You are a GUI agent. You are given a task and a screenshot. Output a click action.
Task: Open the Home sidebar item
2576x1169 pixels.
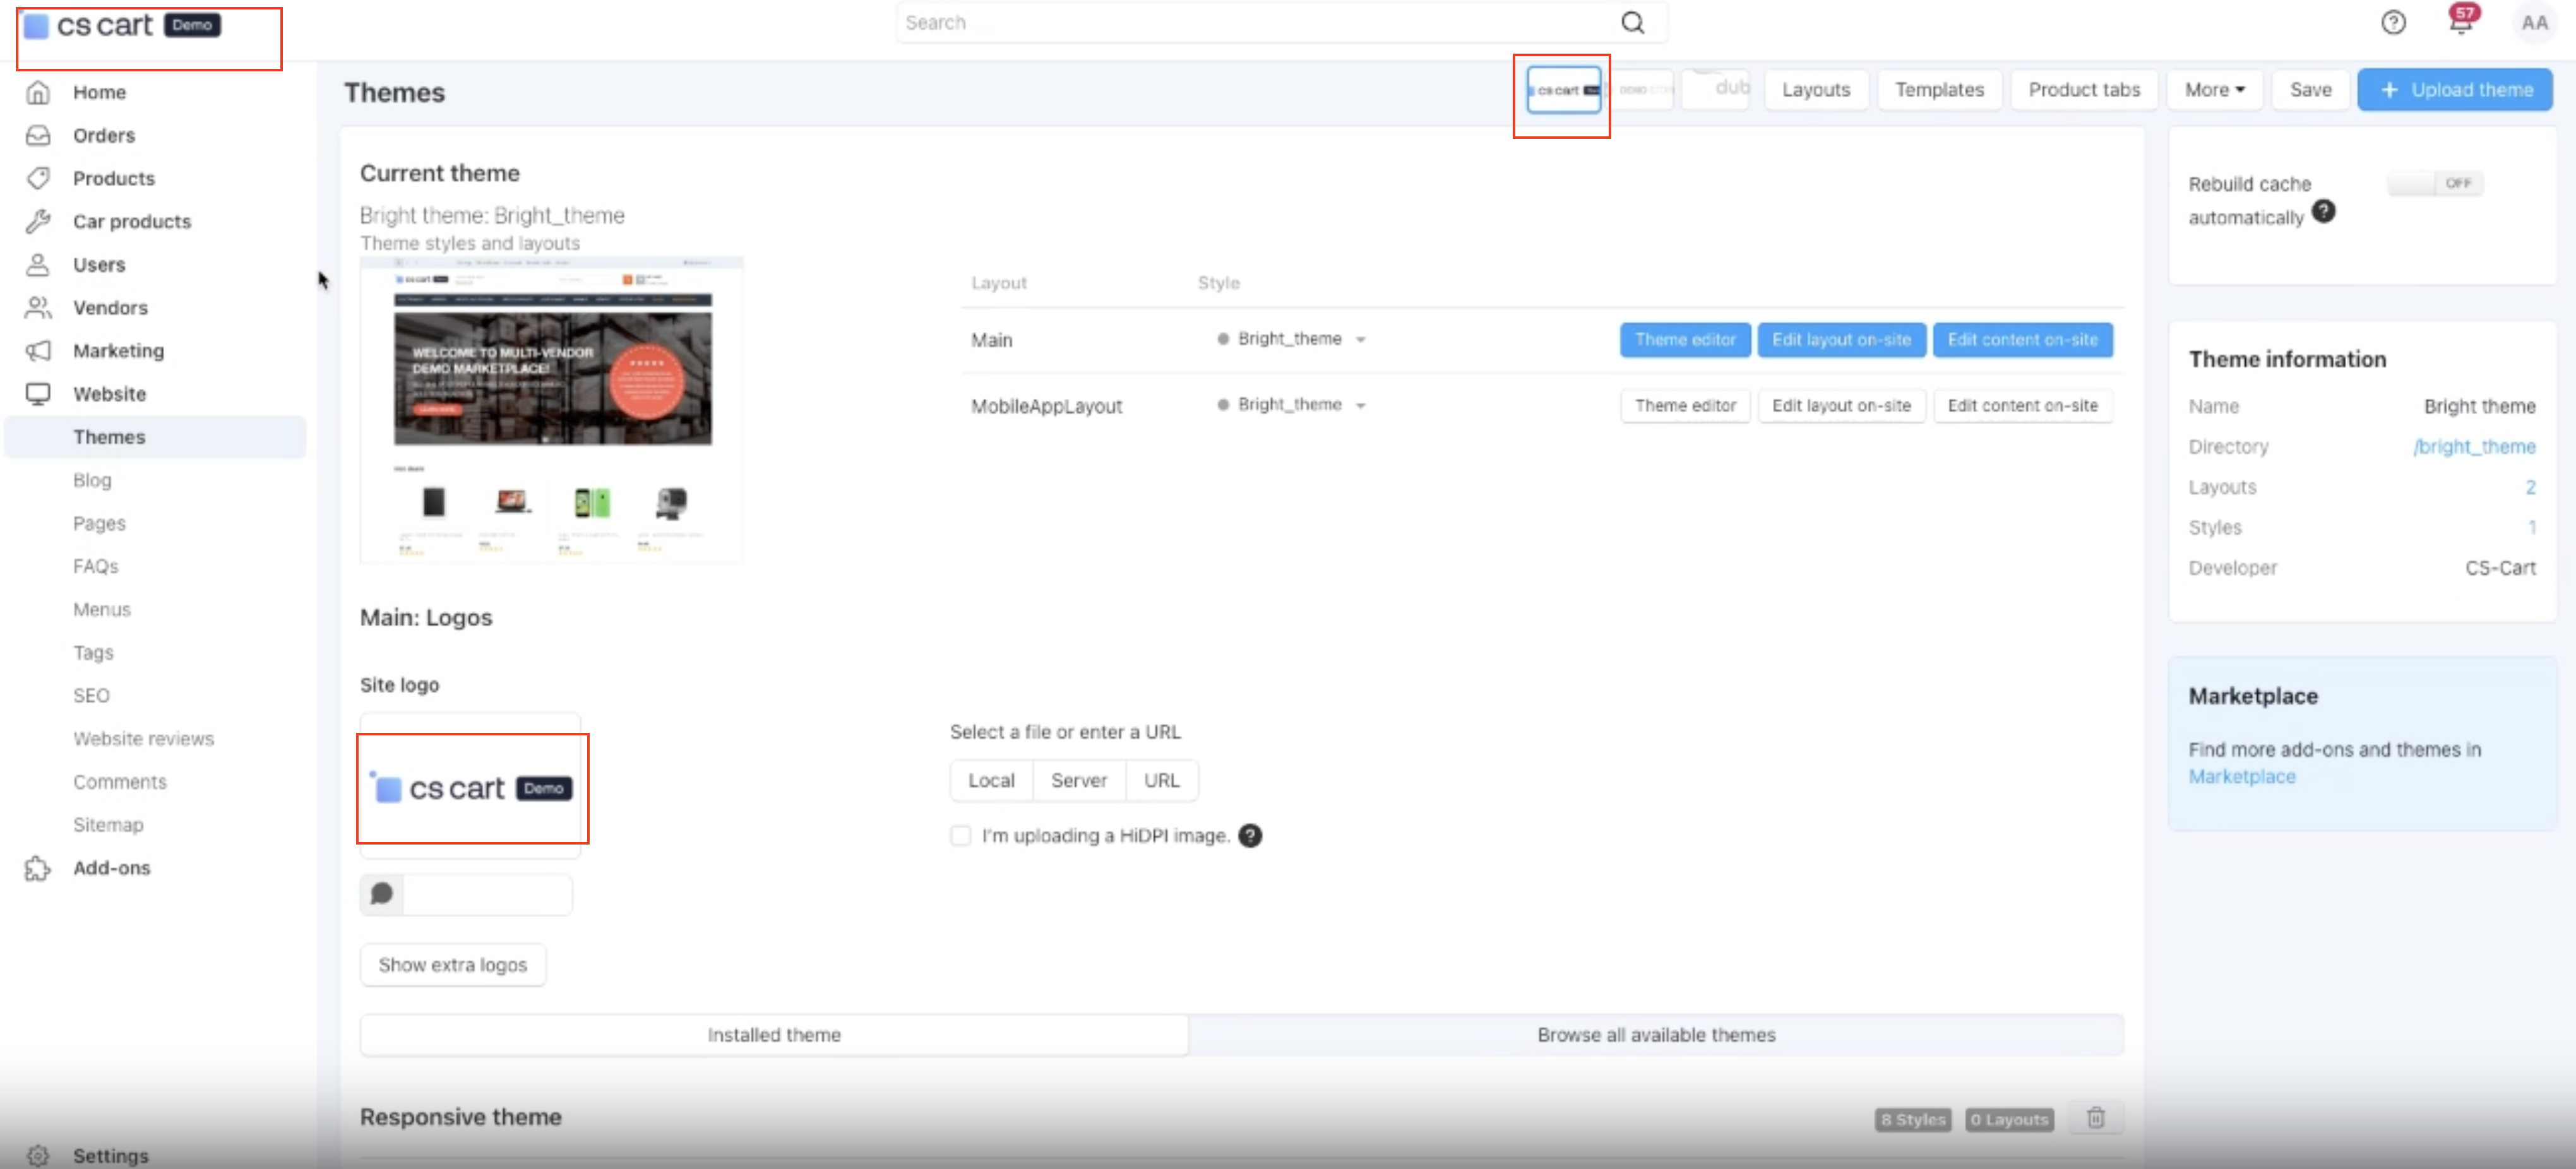click(99, 92)
